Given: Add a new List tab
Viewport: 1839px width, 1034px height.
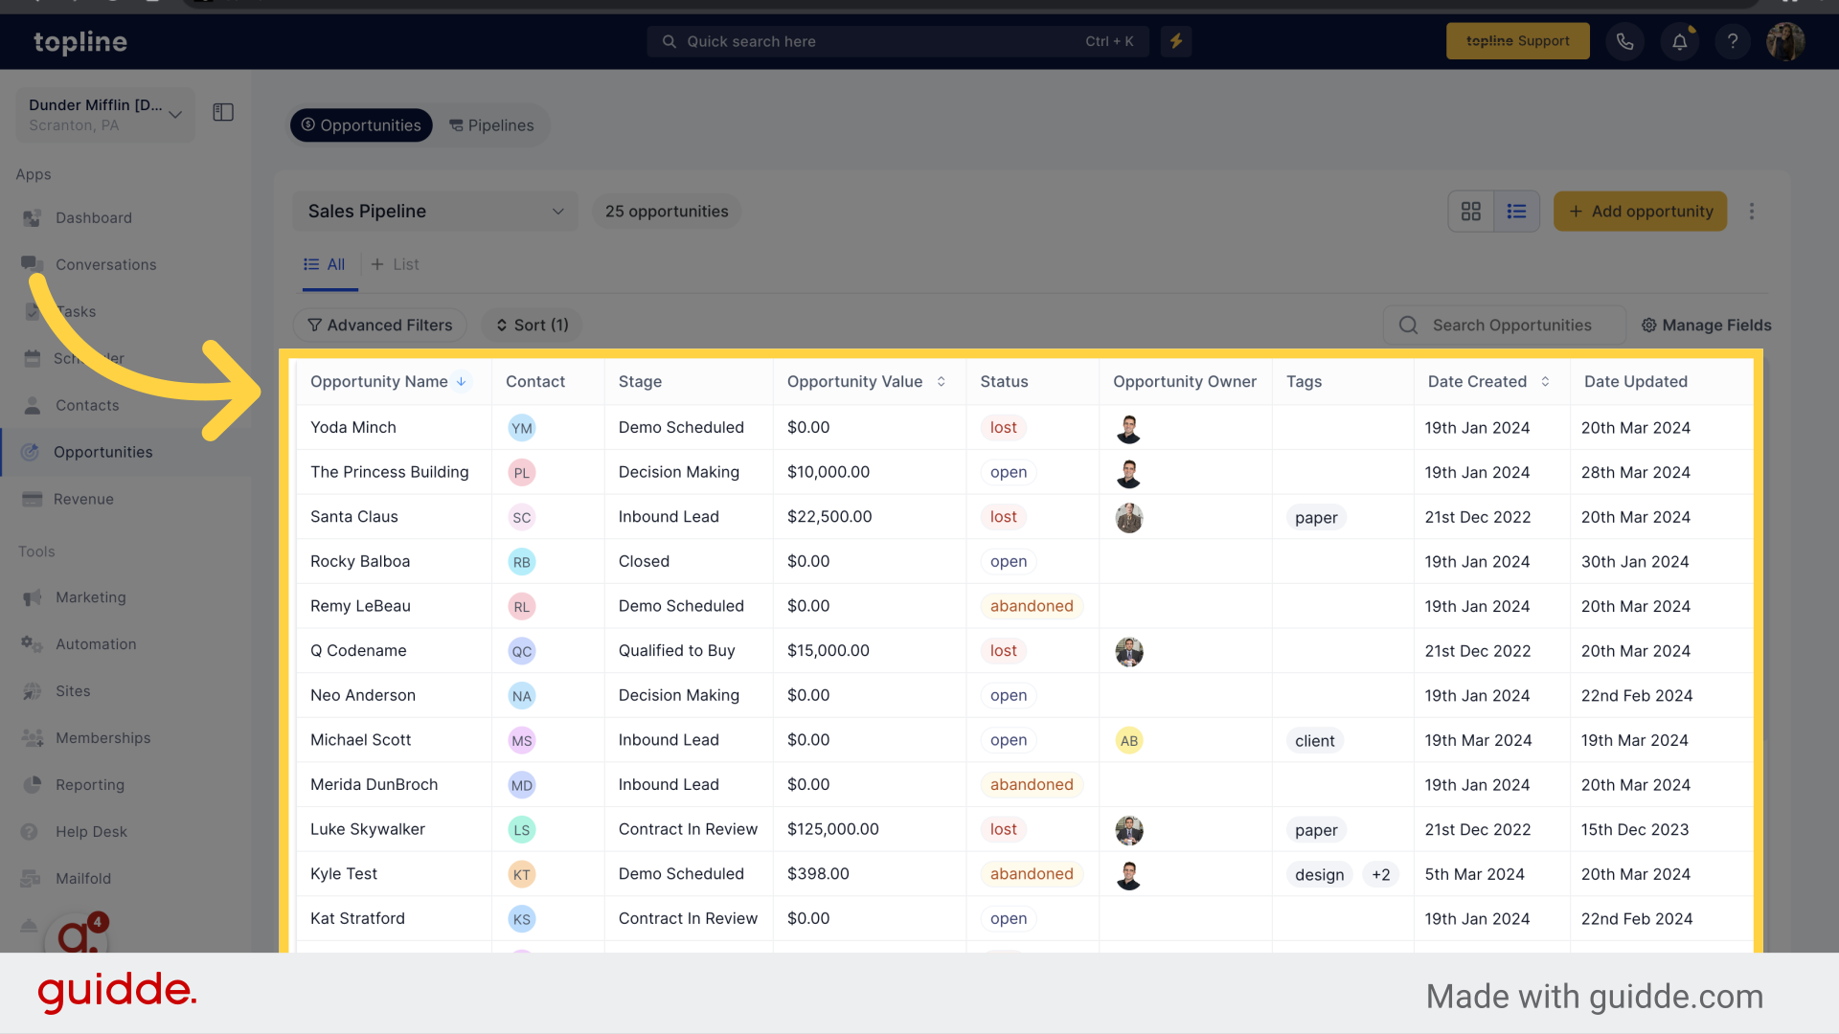Looking at the screenshot, I should (x=395, y=265).
